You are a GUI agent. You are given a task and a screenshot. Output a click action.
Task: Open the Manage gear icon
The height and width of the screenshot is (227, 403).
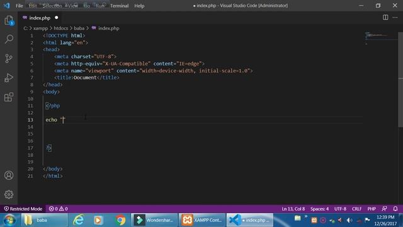[x=9, y=194]
